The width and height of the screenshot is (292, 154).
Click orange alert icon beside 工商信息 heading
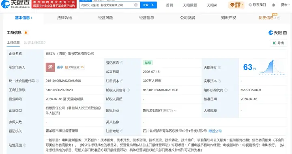(26, 32)
